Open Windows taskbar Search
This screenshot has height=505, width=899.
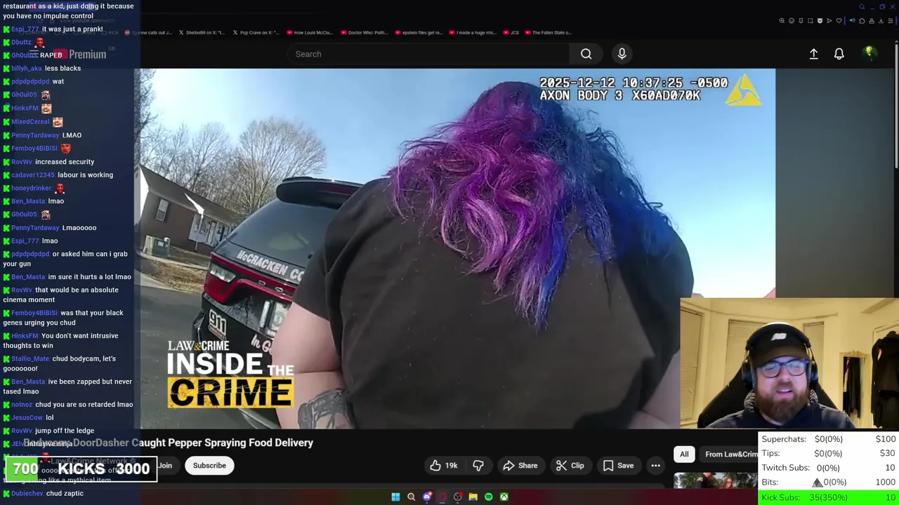(412, 497)
